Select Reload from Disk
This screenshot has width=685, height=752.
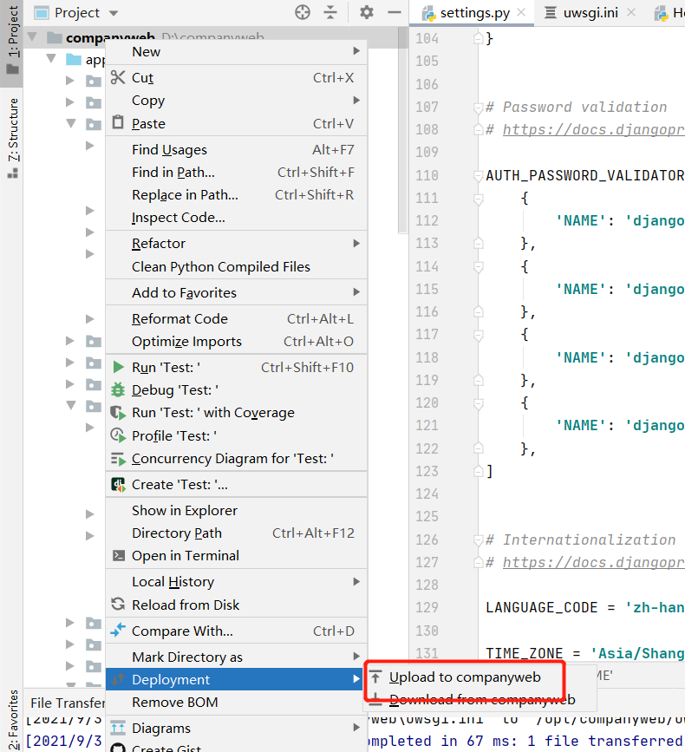tap(237, 605)
